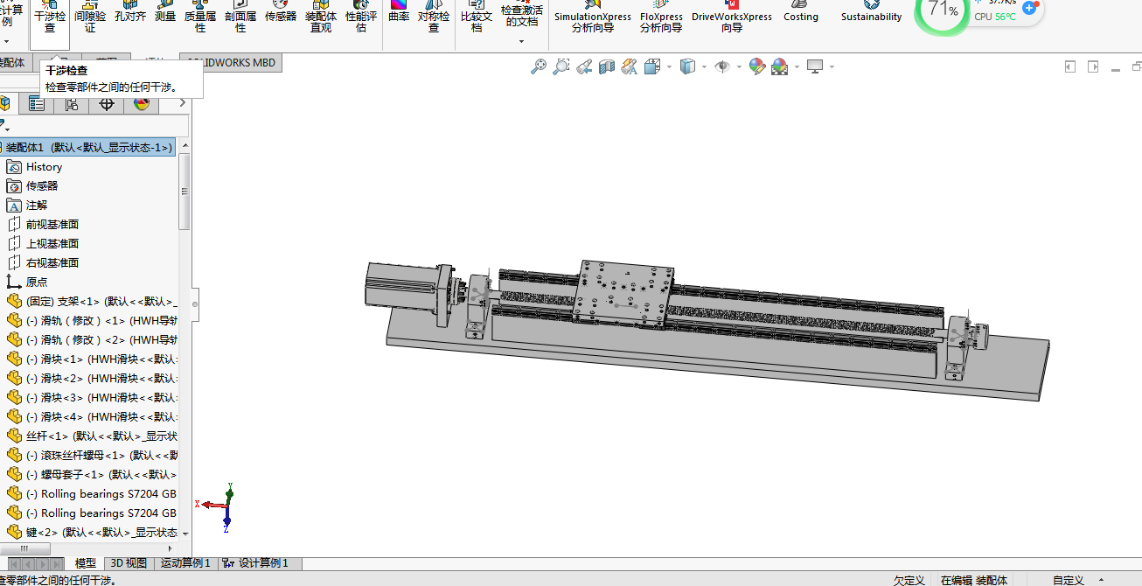Image resolution: width=1142 pixels, height=586 pixels.
Task: Select History in feature tree
Action: pyautogui.click(x=44, y=167)
